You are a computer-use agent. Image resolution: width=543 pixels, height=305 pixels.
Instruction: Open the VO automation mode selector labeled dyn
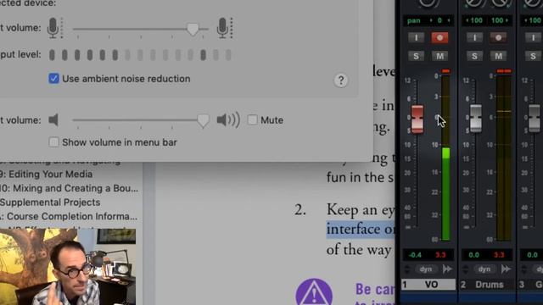426,269
